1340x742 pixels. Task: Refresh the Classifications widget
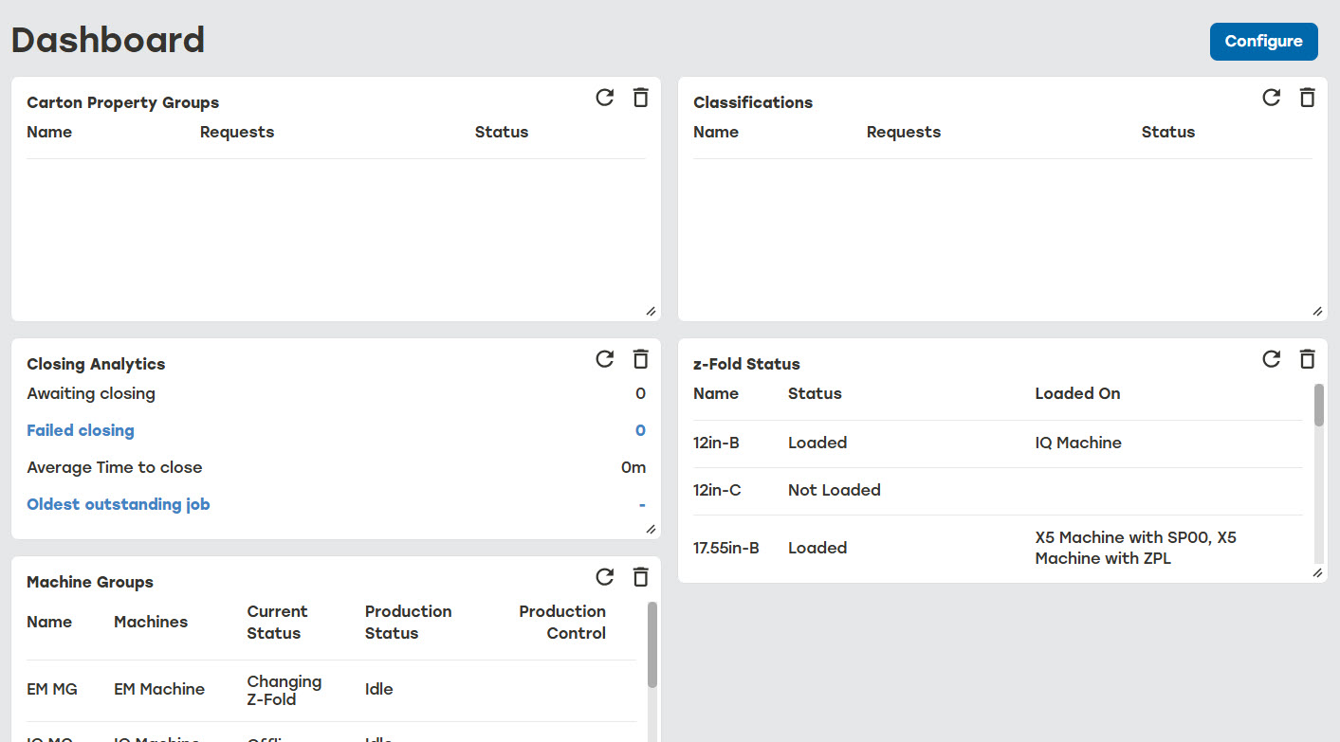click(1271, 97)
